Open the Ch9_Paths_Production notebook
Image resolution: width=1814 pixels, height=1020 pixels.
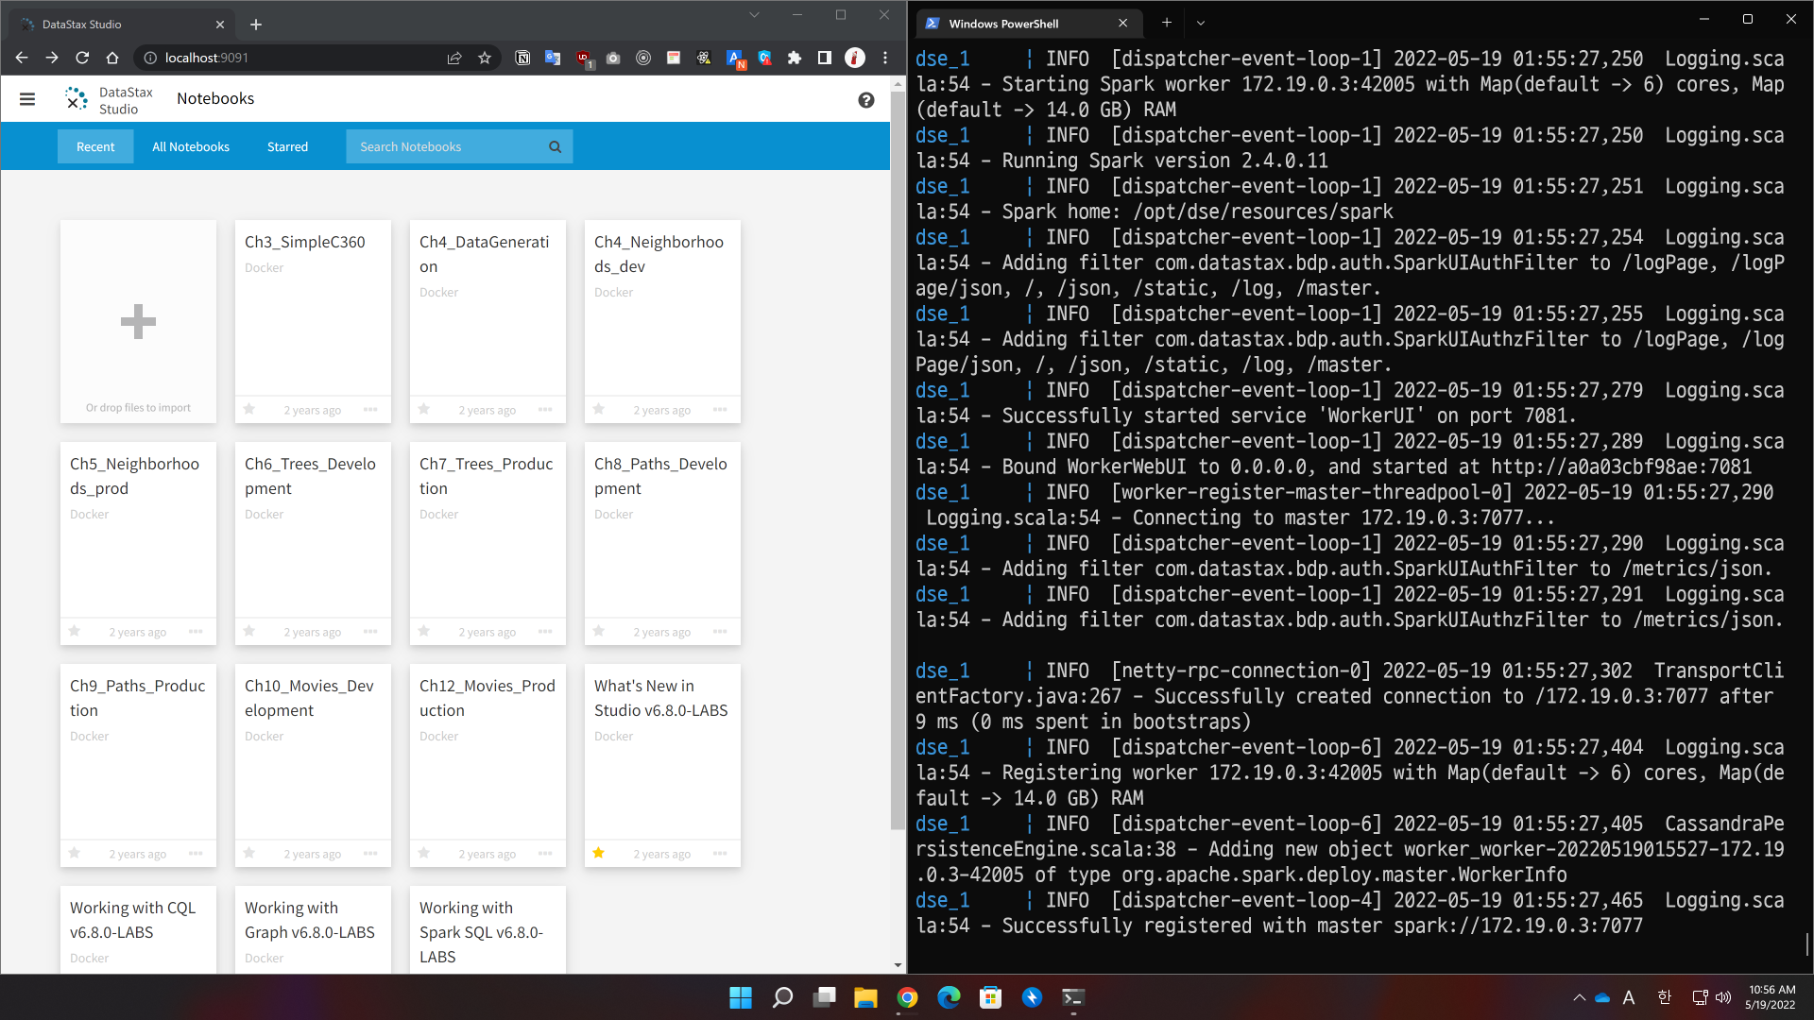coord(138,765)
